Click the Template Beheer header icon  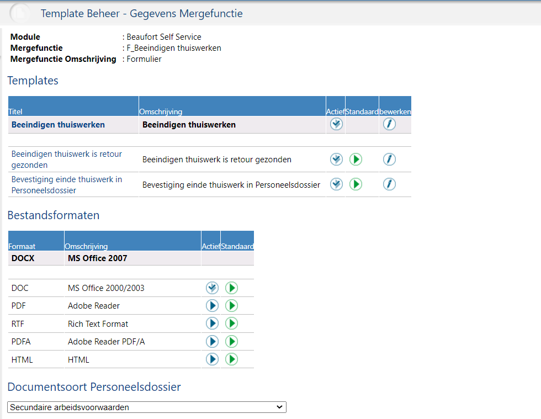tap(20, 13)
